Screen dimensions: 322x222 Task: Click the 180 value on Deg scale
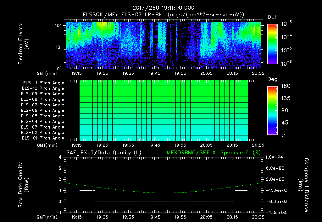286,86
